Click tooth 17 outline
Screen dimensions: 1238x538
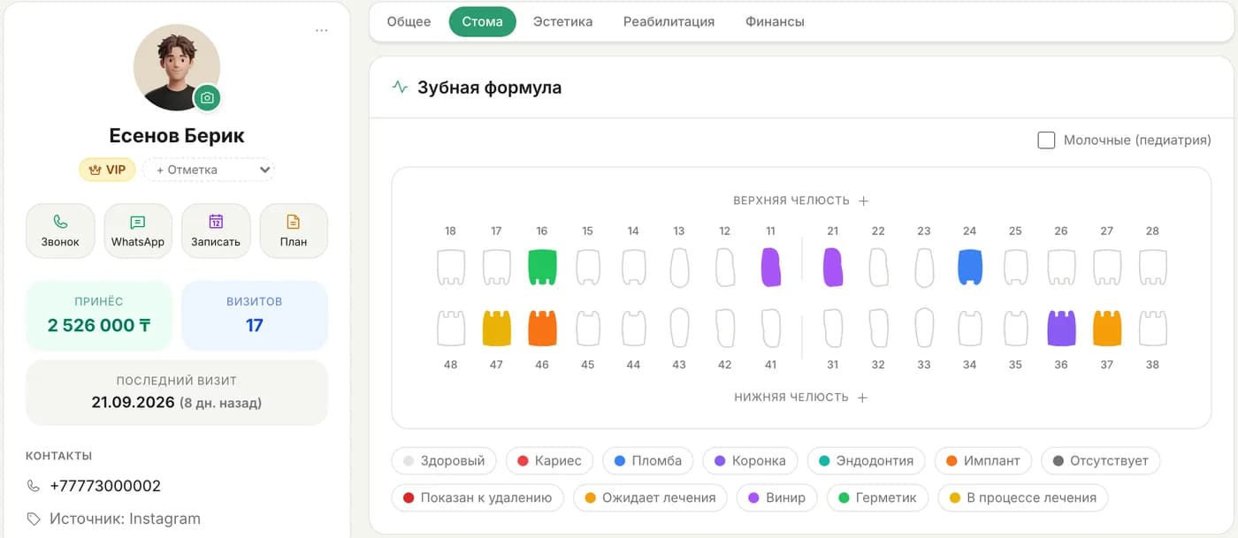(x=496, y=268)
